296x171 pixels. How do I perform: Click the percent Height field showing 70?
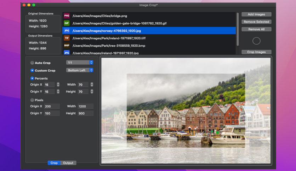click(x=83, y=92)
